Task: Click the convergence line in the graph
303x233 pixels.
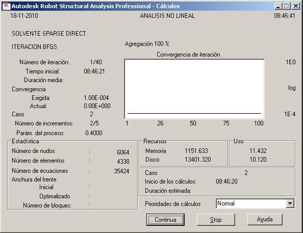Action: pos(194,113)
